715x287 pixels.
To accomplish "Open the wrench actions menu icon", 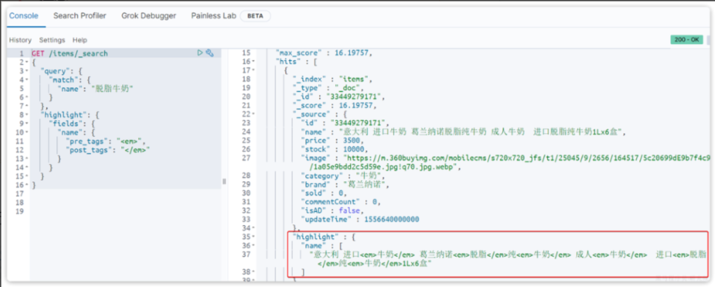I will 209,53.
